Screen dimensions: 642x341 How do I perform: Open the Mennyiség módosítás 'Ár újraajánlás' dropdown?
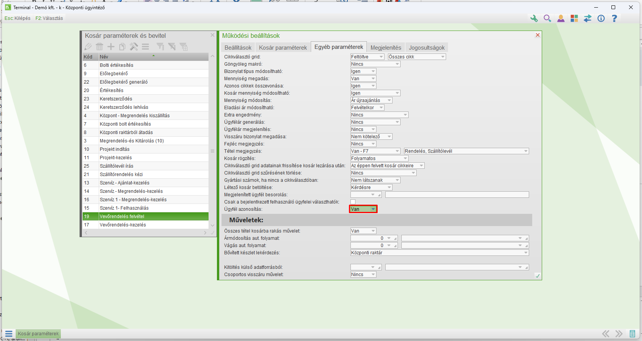pos(372,100)
